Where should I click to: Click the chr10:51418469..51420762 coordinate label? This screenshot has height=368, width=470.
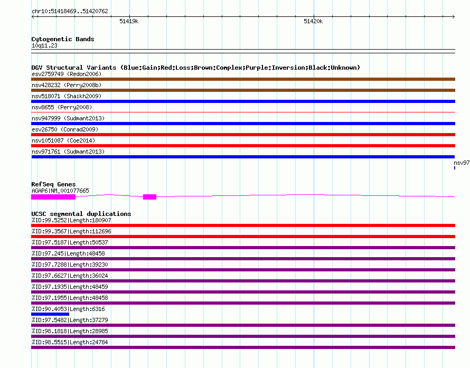(x=70, y=12)
